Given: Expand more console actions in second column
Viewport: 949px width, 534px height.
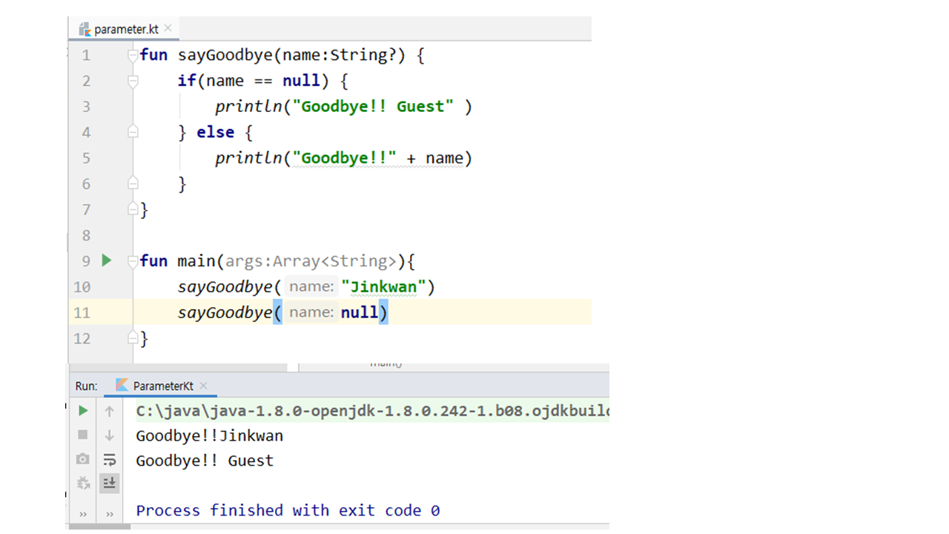Looking at the screenshot, I should click(110, 514).
